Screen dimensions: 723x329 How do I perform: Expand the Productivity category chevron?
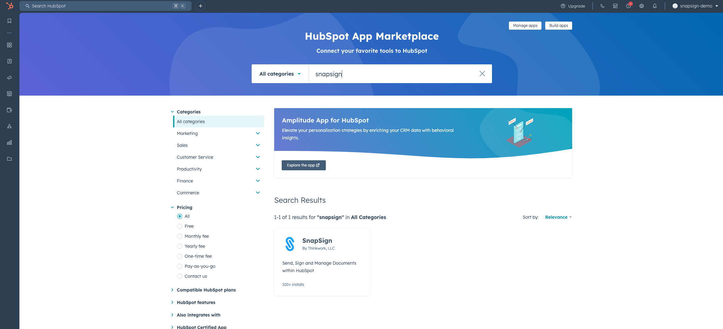tap(258, 169)
